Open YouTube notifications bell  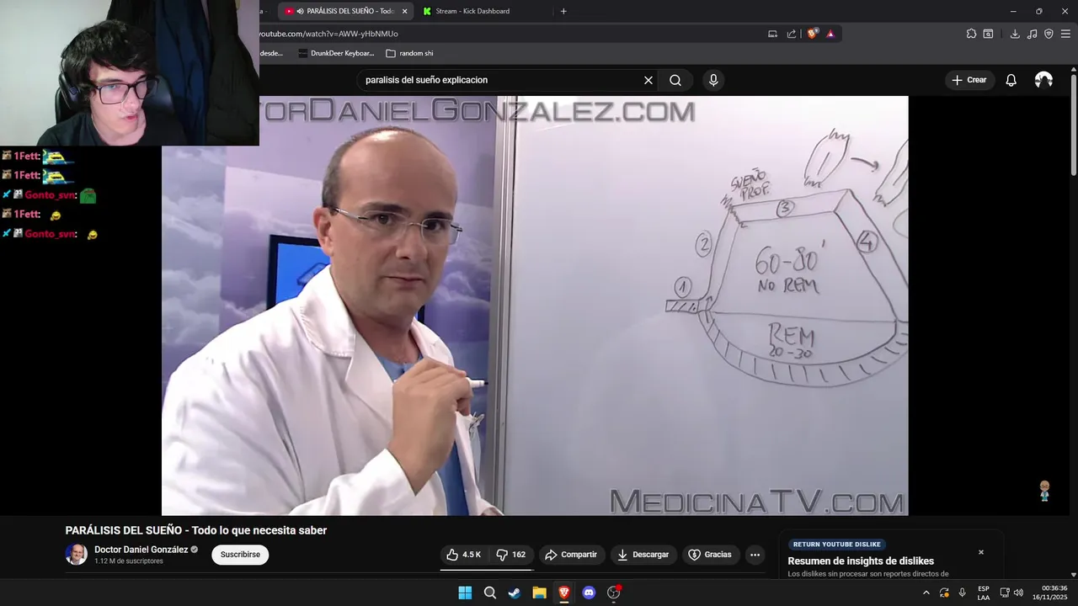(x=1011, y=80)
